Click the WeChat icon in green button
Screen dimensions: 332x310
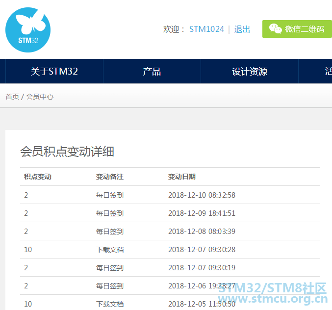pos(275,28)
